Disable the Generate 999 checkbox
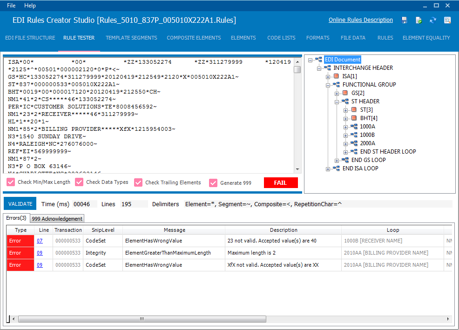Viewport: 459px width, 330px height. (213, 183)
